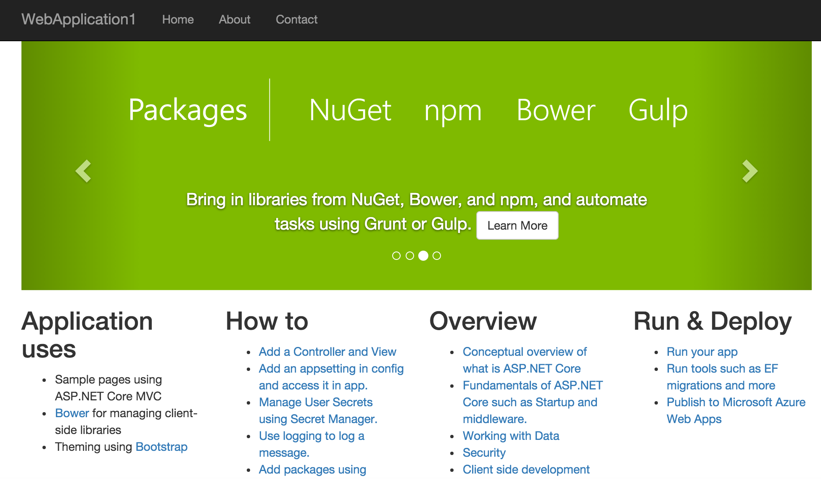The height and width of the screenshot is (479, 821).
Task: Open Publish to Microsoft Azure Web Apps link
Action: click(x=736, y=410)
